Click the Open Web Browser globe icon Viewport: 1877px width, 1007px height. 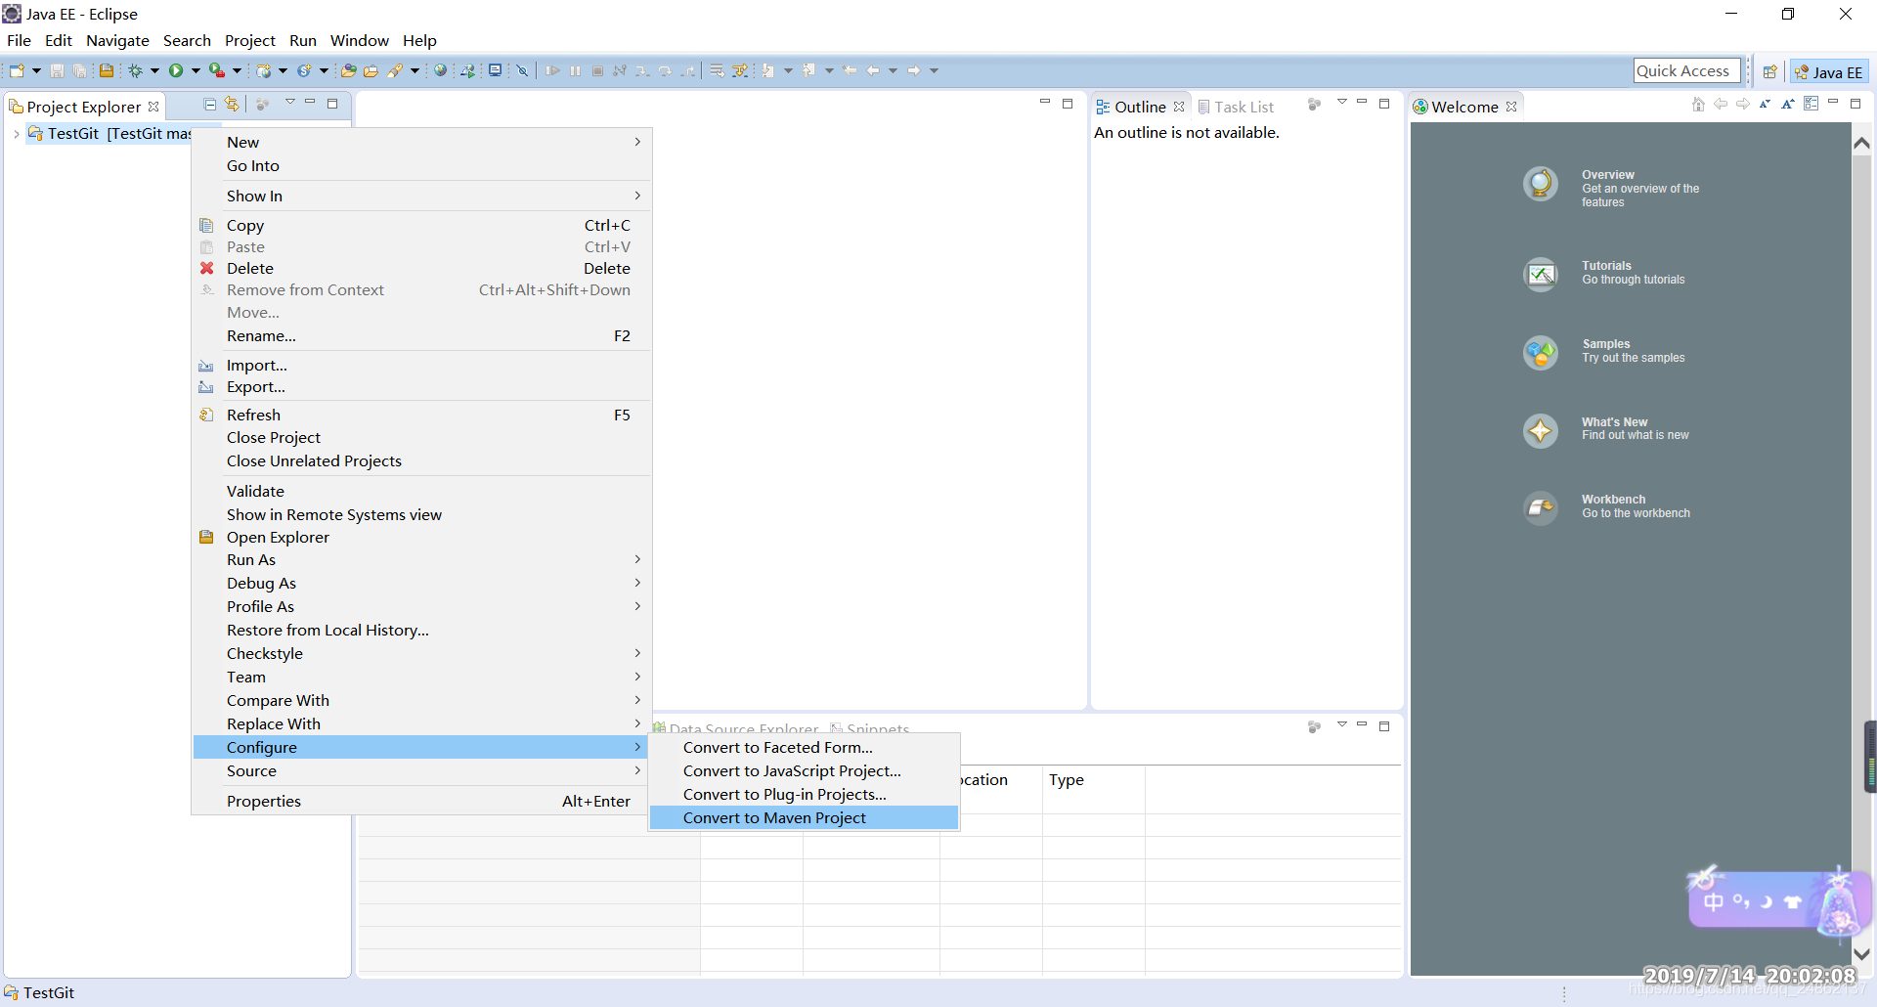441,70
